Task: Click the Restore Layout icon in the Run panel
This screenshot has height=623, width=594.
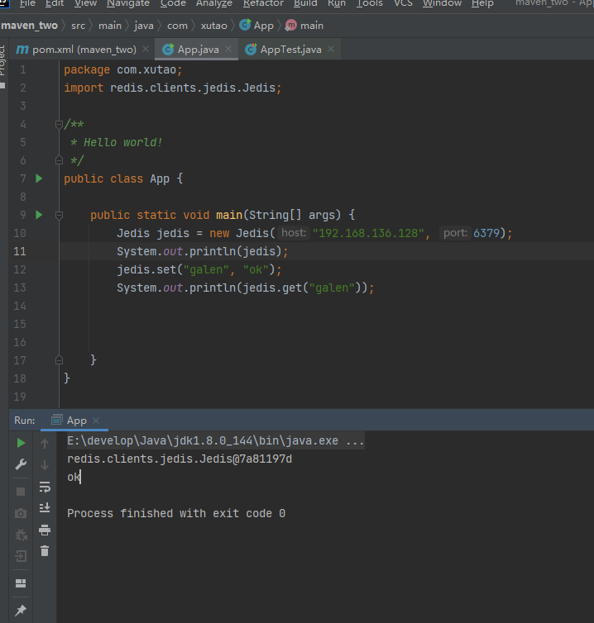Action: [x=21, y=583]
